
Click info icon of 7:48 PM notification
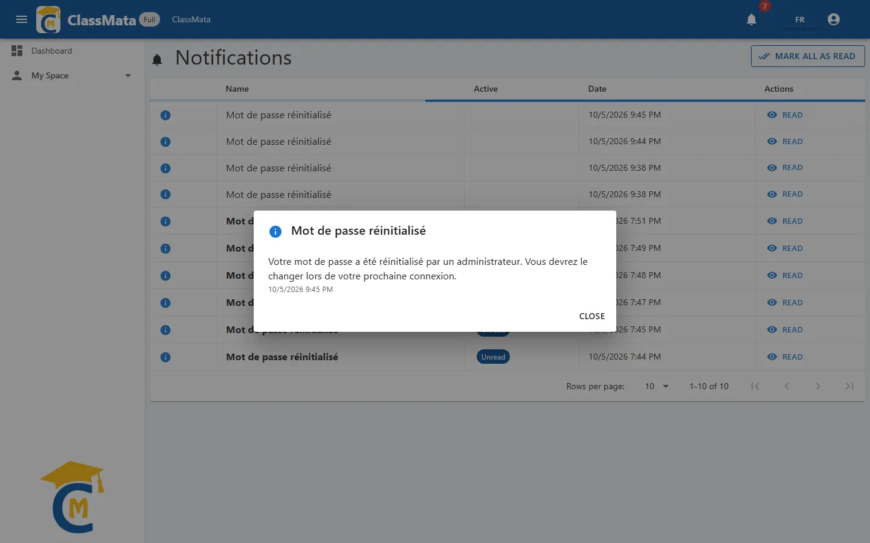tap(166, 276)
